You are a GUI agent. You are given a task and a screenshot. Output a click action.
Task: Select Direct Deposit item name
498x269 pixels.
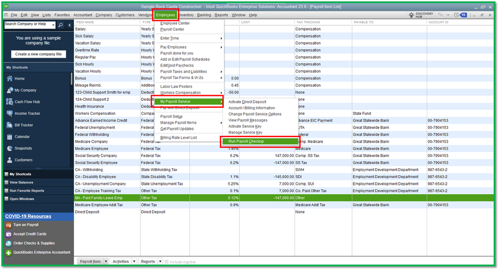87,212
